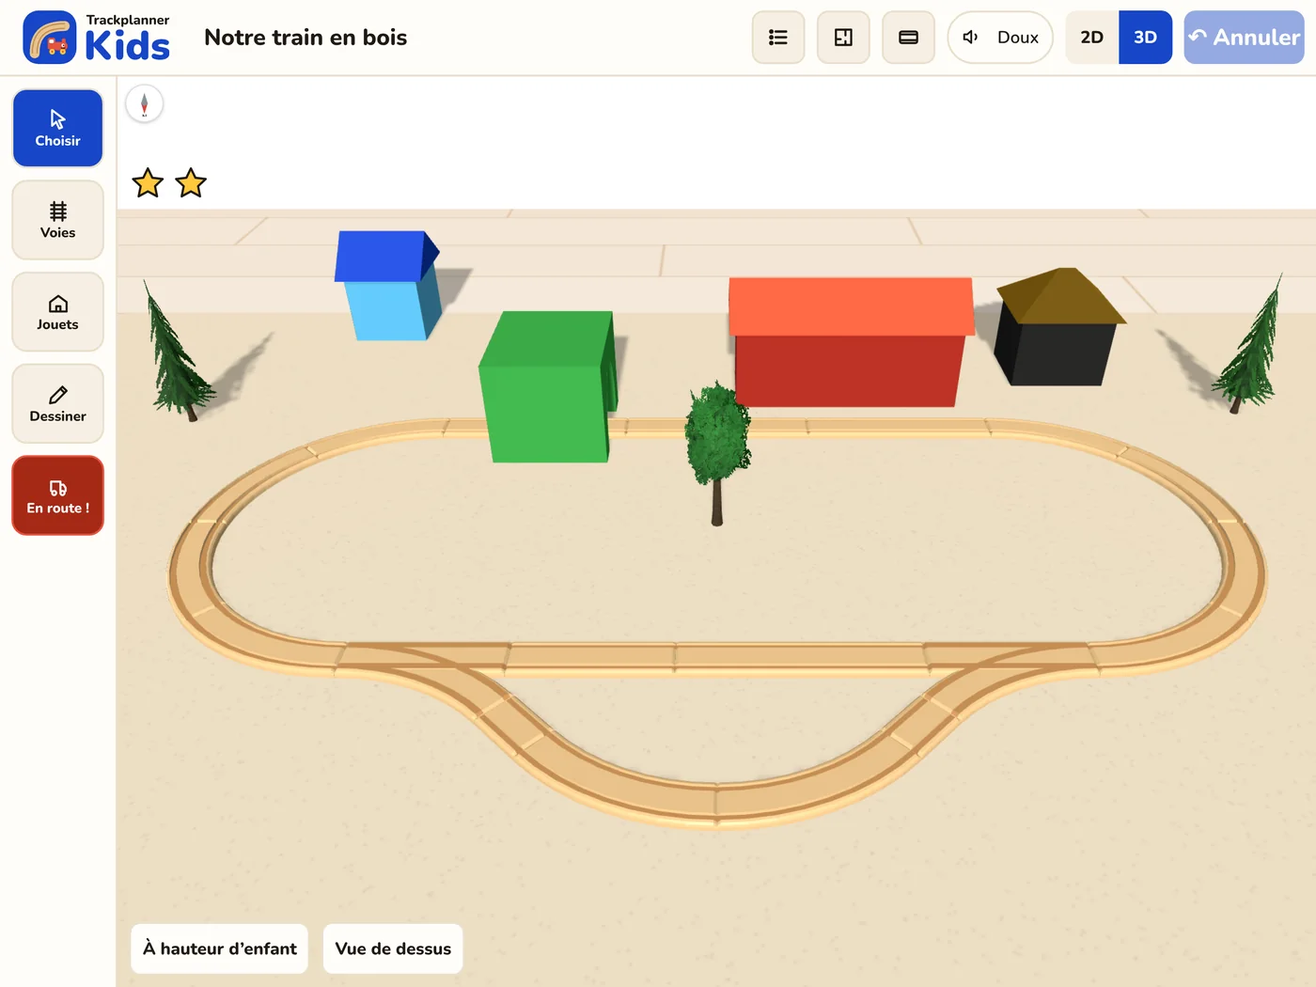Screen dimensions: 1316x987
Task: Toggle the Doux sound setting
Action: point(1000,38)
